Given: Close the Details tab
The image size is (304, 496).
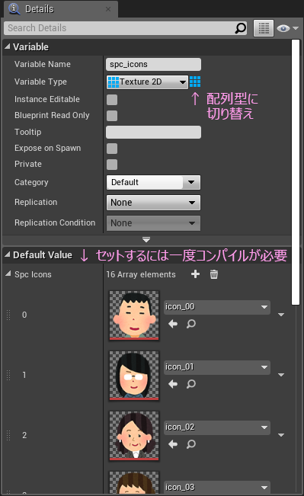Looking at the screenshot, I should point(108,9).
